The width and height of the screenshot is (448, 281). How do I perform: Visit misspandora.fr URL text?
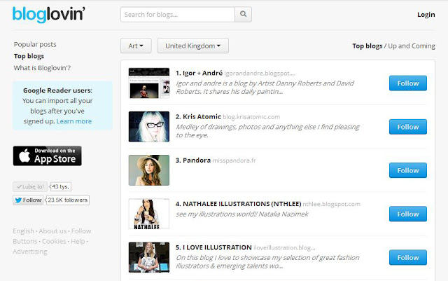click(x=234, y=160)
